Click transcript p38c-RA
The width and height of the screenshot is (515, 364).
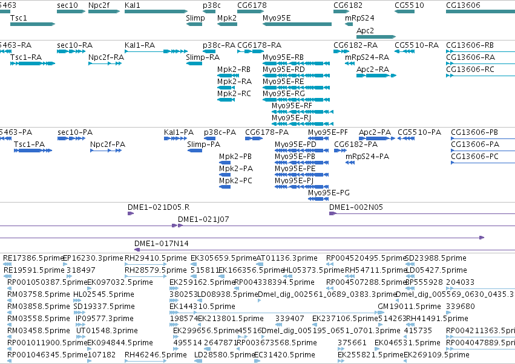point(209,51)
